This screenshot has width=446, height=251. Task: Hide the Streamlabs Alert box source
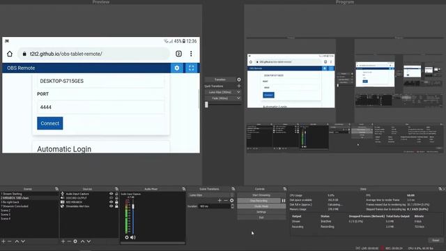(x=111, y=206)
